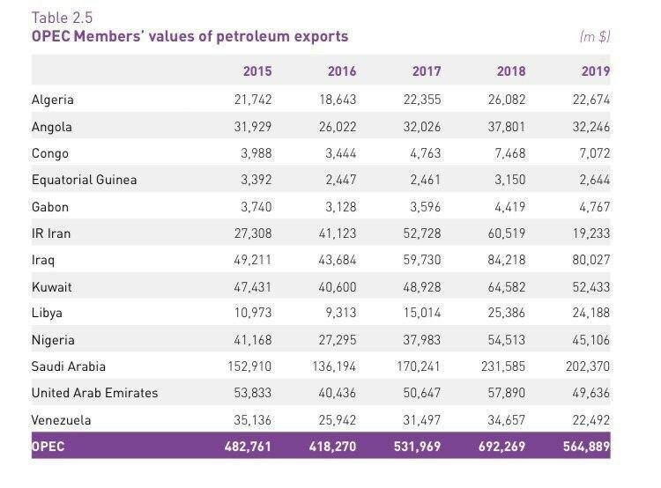The image size is (661, 488).
Task: Select Algeria 2015 value 21,742
Action: 253,100
